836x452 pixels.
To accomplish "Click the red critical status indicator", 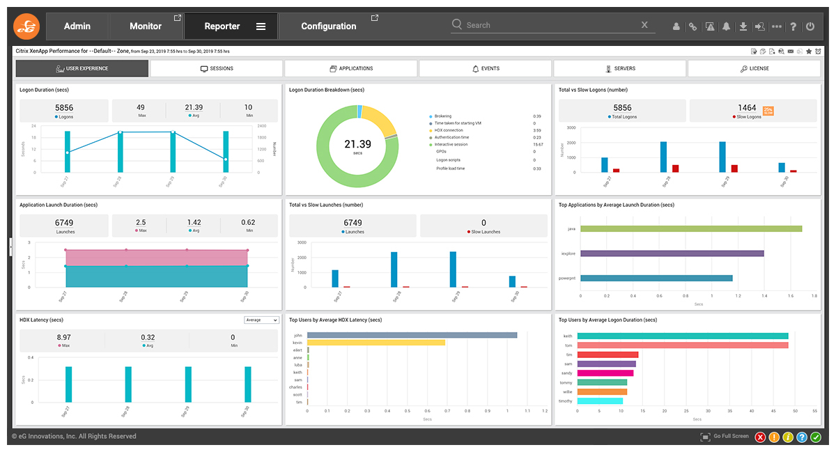I will [x=760, y=437].
